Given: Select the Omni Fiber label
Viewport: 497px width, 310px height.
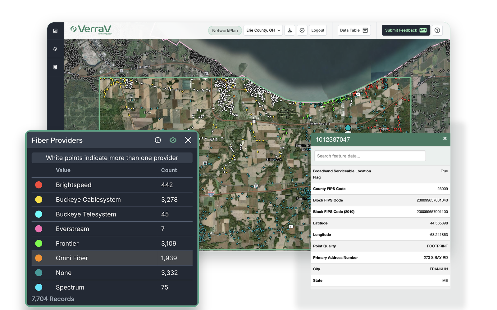Looking at the screenshot, I should (72, 258).
